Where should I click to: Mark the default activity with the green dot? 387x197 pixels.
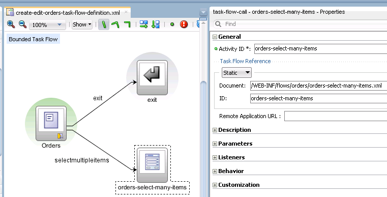[x=172, y=24]
